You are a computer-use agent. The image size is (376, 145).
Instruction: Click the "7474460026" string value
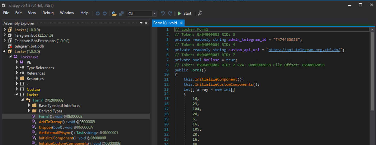coord(287,40)
